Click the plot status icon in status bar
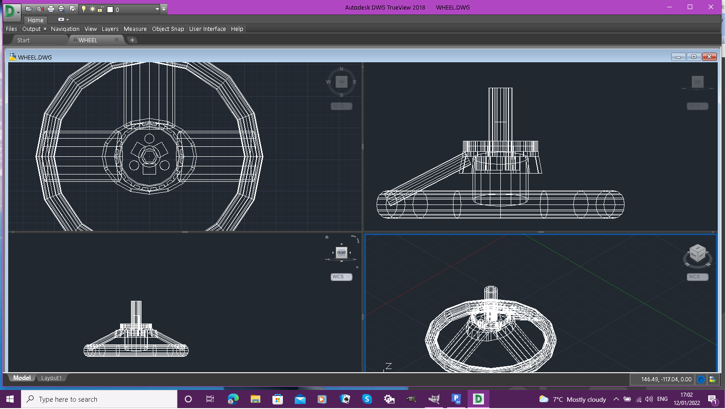The height and width of the screenshot is (409, 725). click(x=712, y=379)
